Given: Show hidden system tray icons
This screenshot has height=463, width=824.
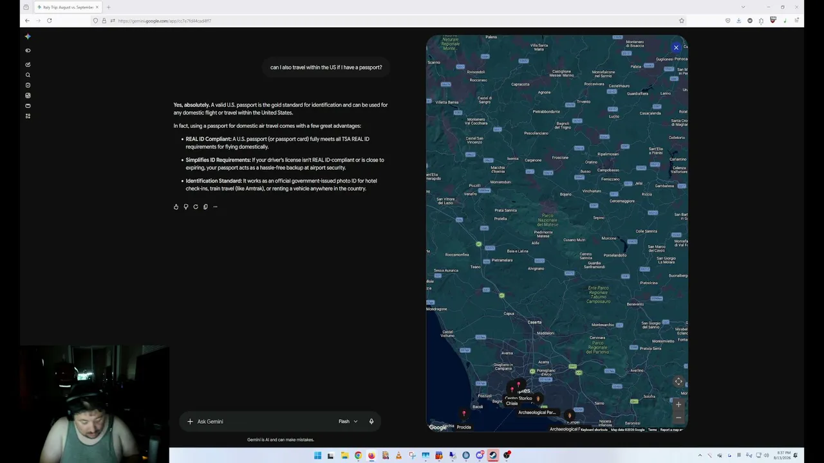Looking at the screenshot, I should (700, 455).
